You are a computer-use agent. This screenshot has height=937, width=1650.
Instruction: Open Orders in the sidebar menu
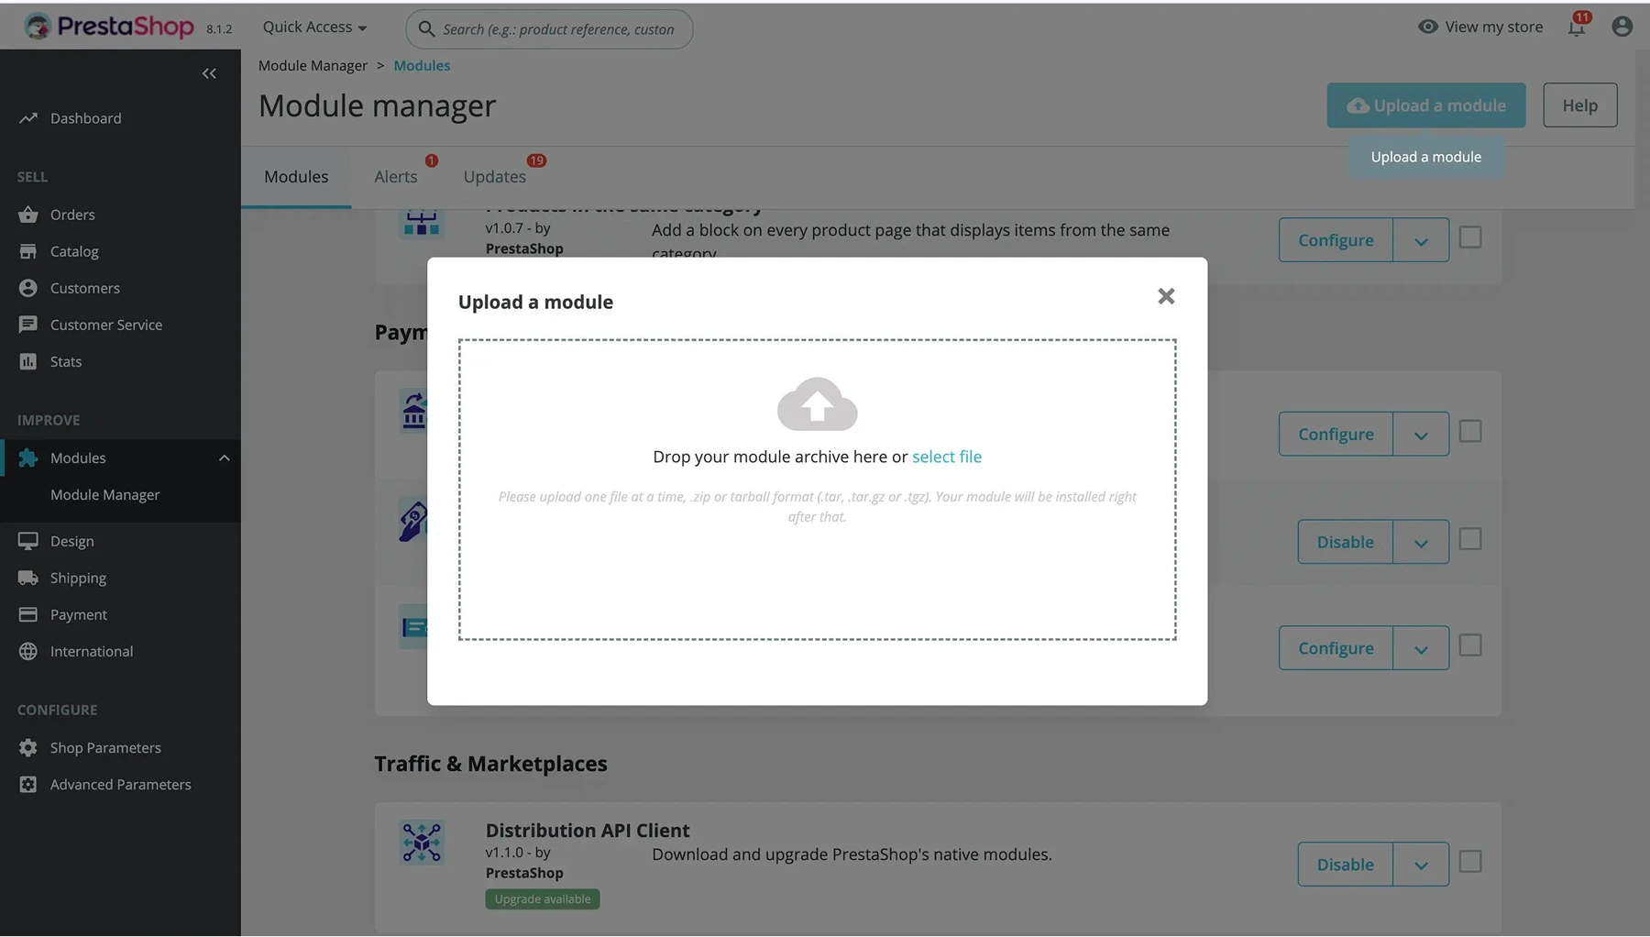click(x=72, y=215)
